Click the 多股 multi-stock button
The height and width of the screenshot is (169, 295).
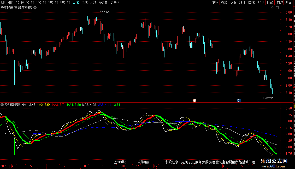coord(233,2)
